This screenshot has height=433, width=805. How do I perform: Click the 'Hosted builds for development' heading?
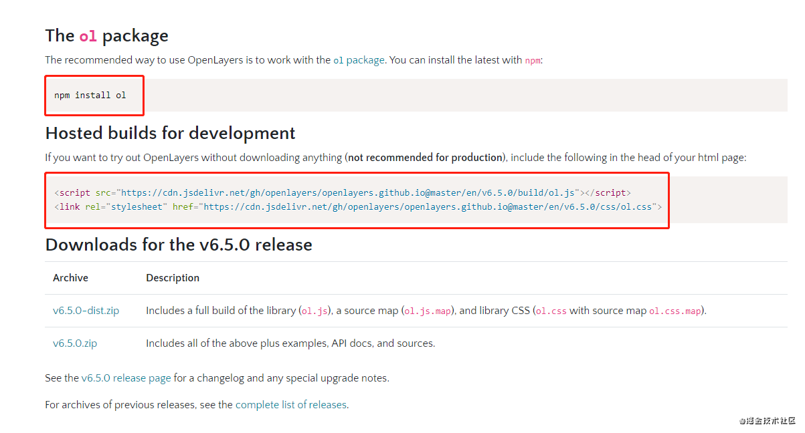point(170,133)
